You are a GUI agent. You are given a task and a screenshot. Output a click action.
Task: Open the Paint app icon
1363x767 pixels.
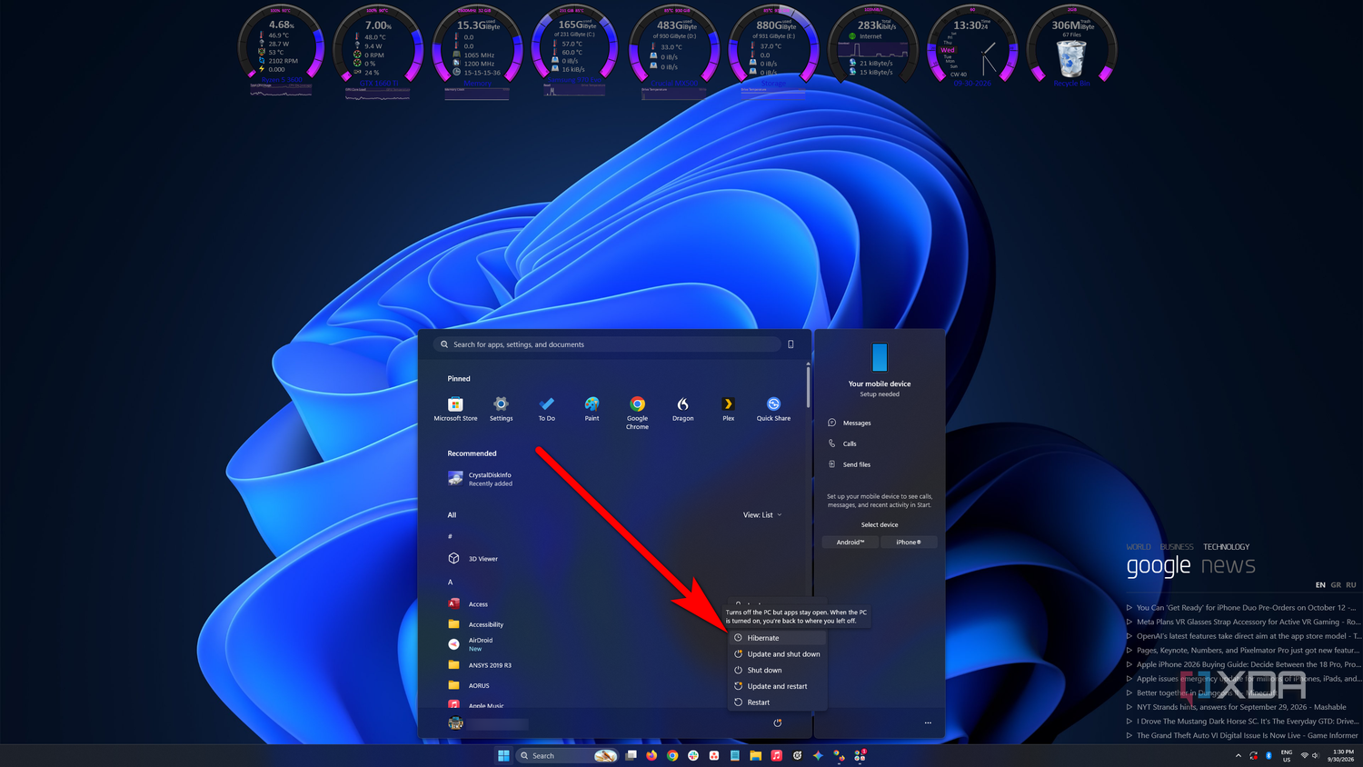pos(592,409)
